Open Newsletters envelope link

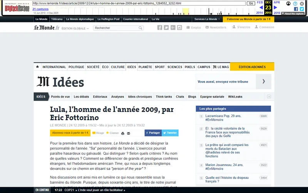pos(216,27)
